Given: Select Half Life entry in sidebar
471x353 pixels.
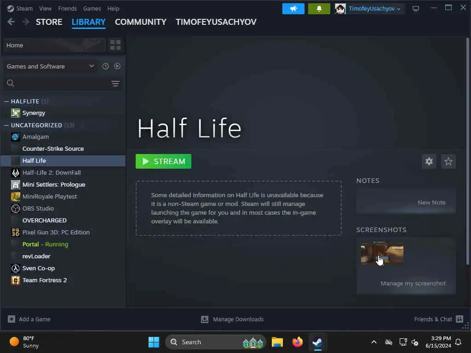Looking at the screenshot, I should click(63, 160).
